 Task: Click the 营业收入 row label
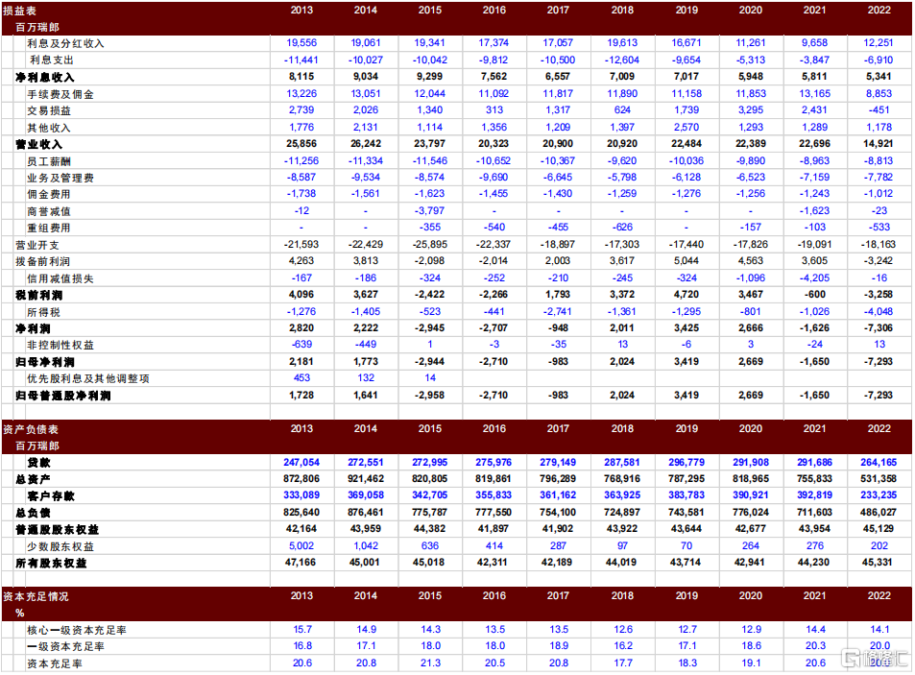click(x=39, y=144)
